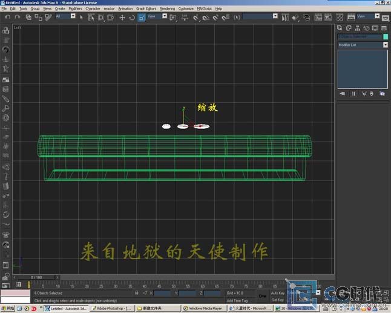391x313 pixels.
Task: Click the Z coordinate field
Action: pos(212,293)
